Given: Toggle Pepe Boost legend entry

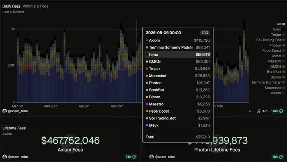Looking at the screenshot, I should tap(273, 51).
